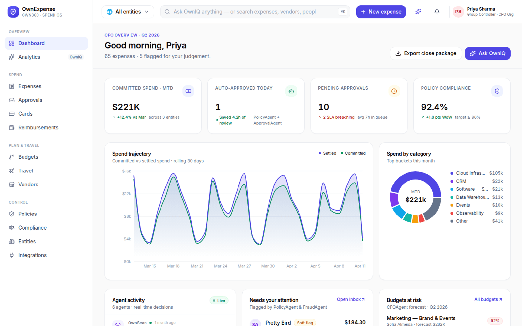The width and height of the screenshot is (522, 326).
Task: Click the OwnExpense shield logo icon
Action: click(x=13, y=12)
